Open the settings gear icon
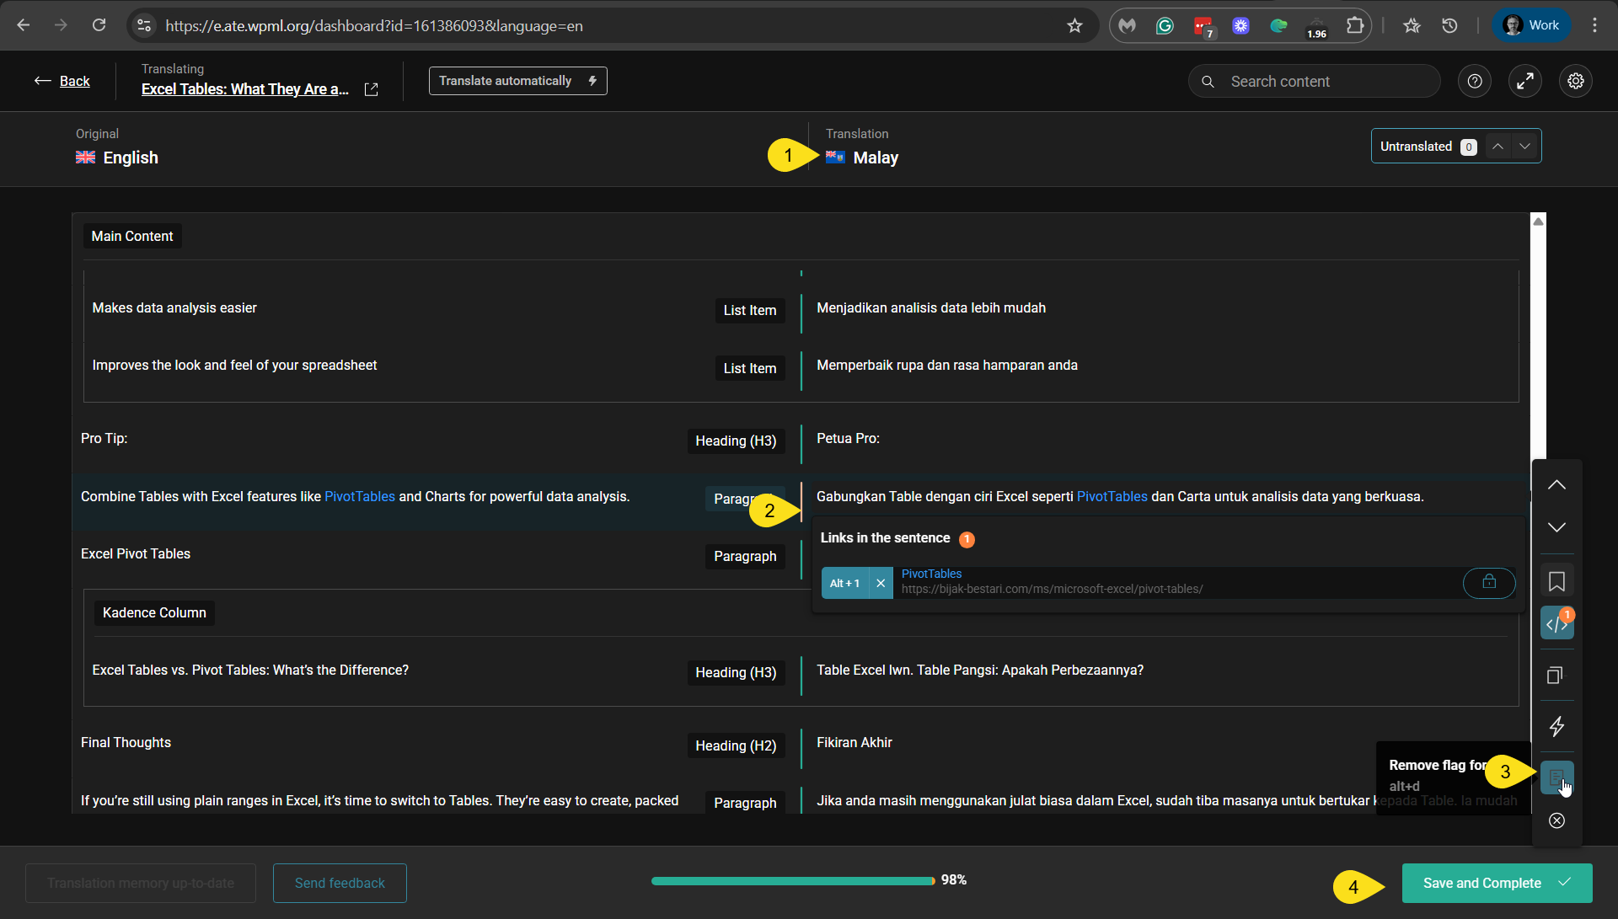 pos(1576,82)
